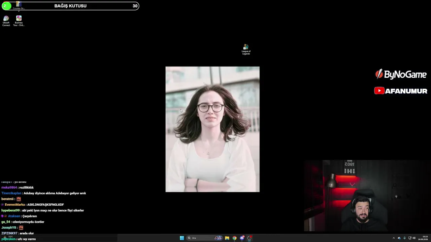Click the microphone tray icon
The width and height of the screenshot is (431, 242).
pyautogui.click(x=404, y=238)
